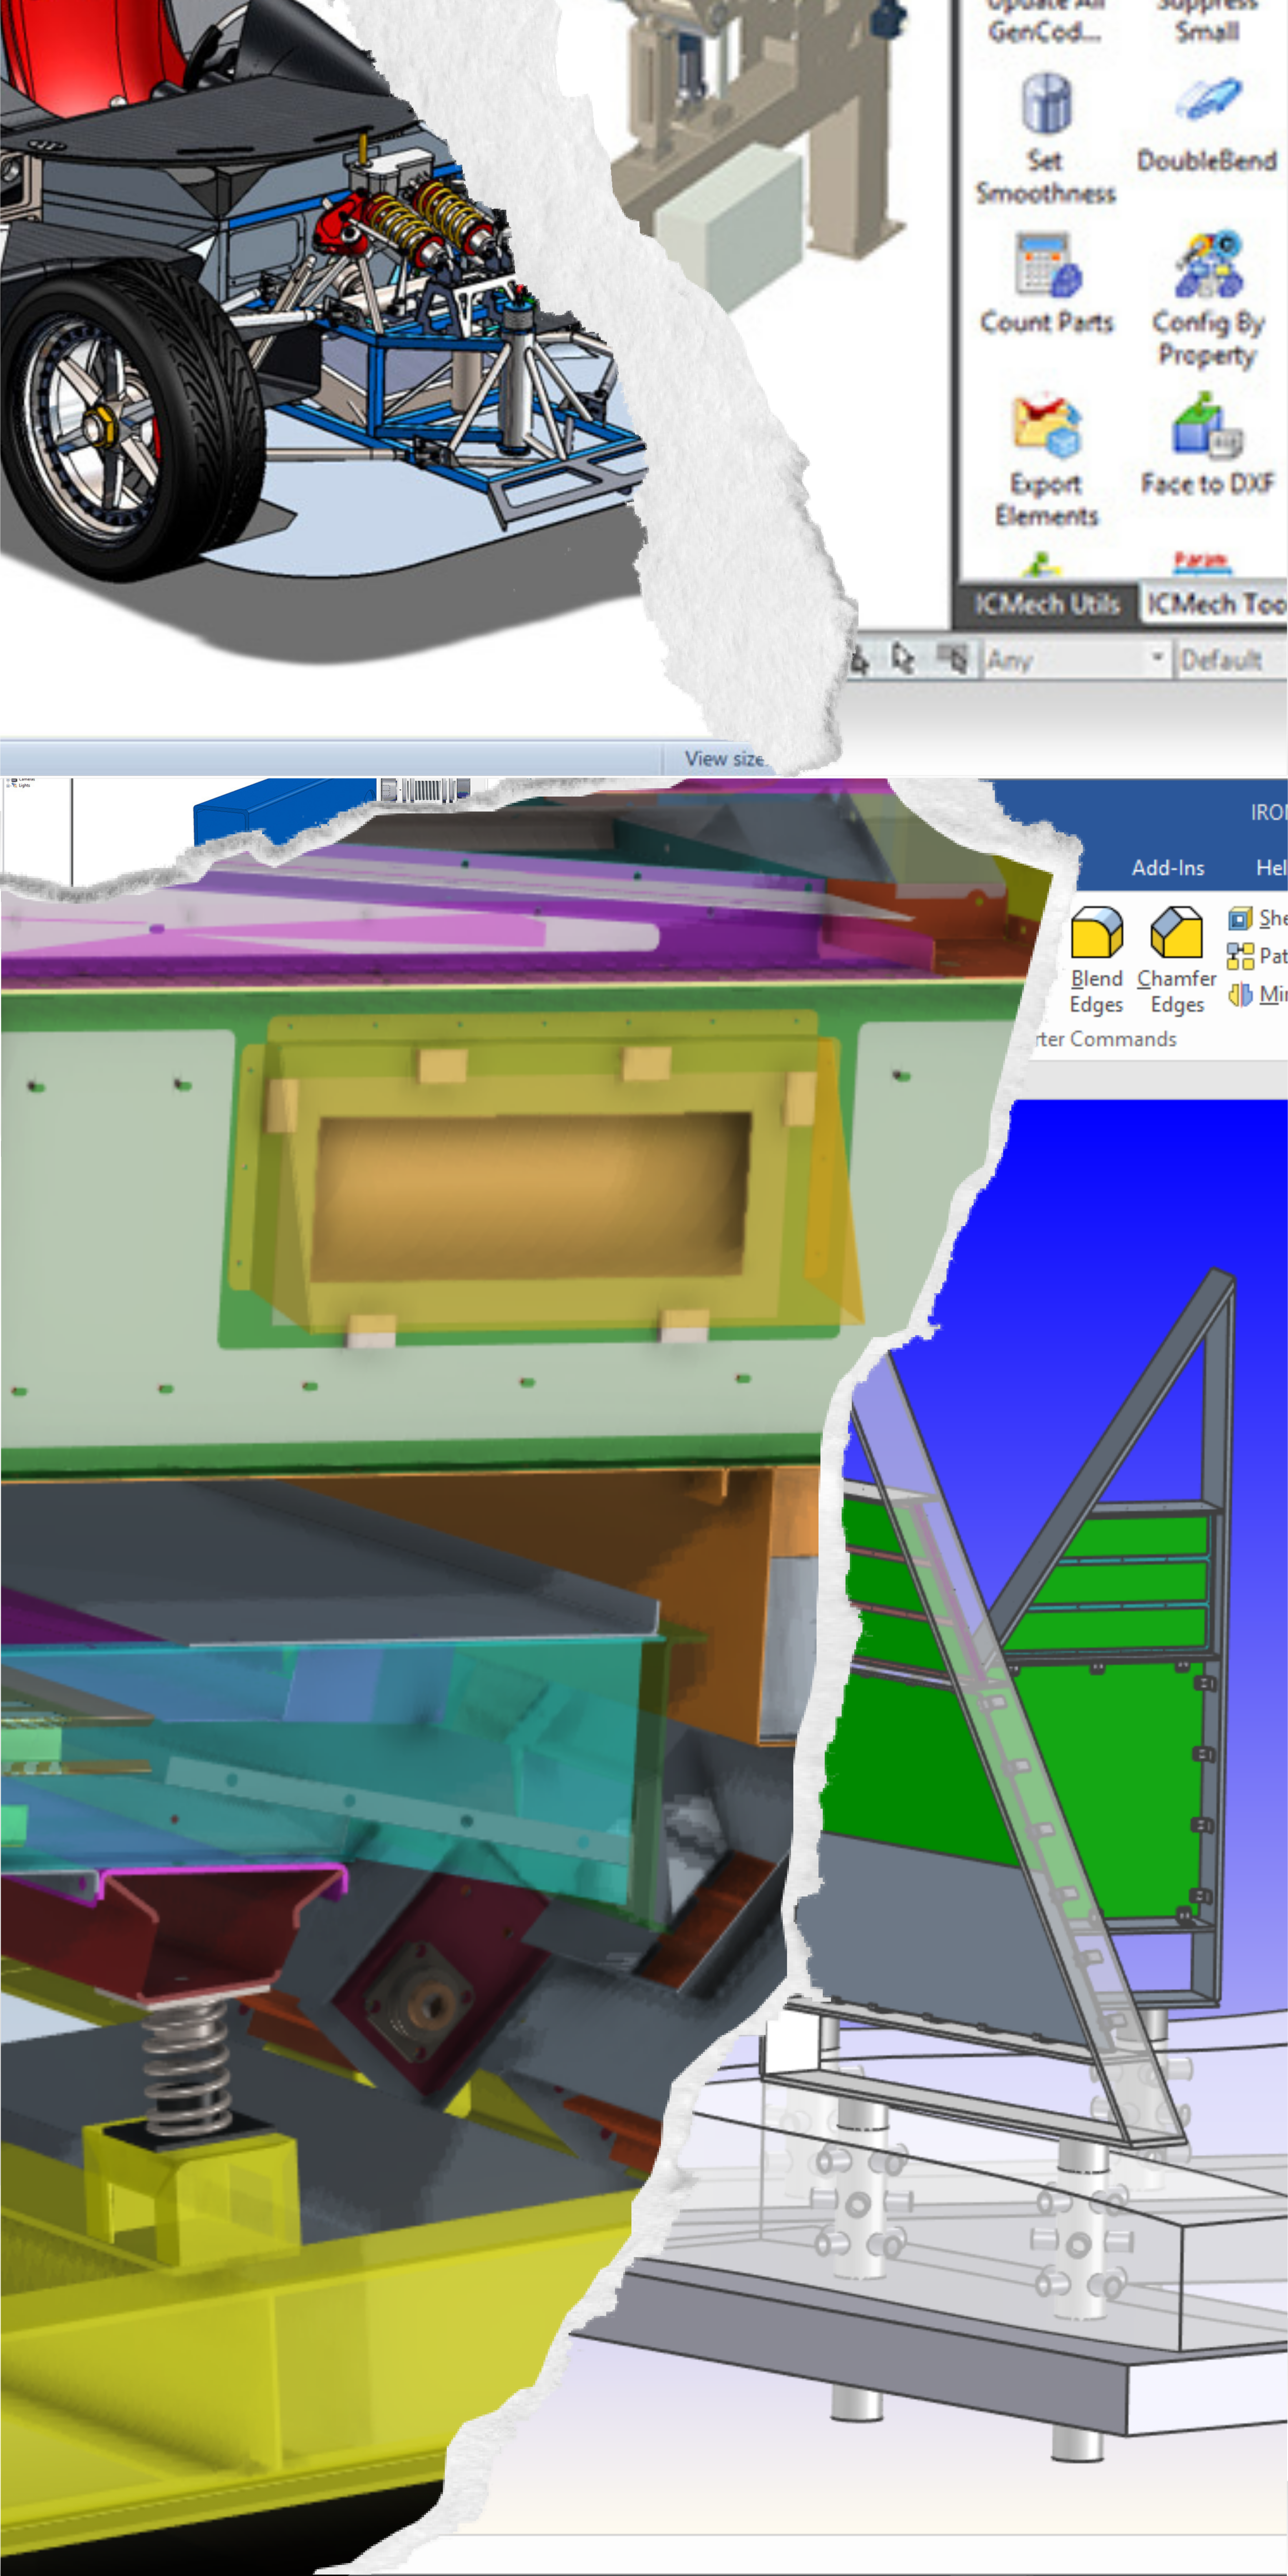
Task: Click the Face to DXF icon
Action: (1207, 425)
